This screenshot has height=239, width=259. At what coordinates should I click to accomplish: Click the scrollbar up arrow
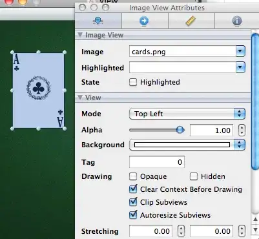(255, 220)
